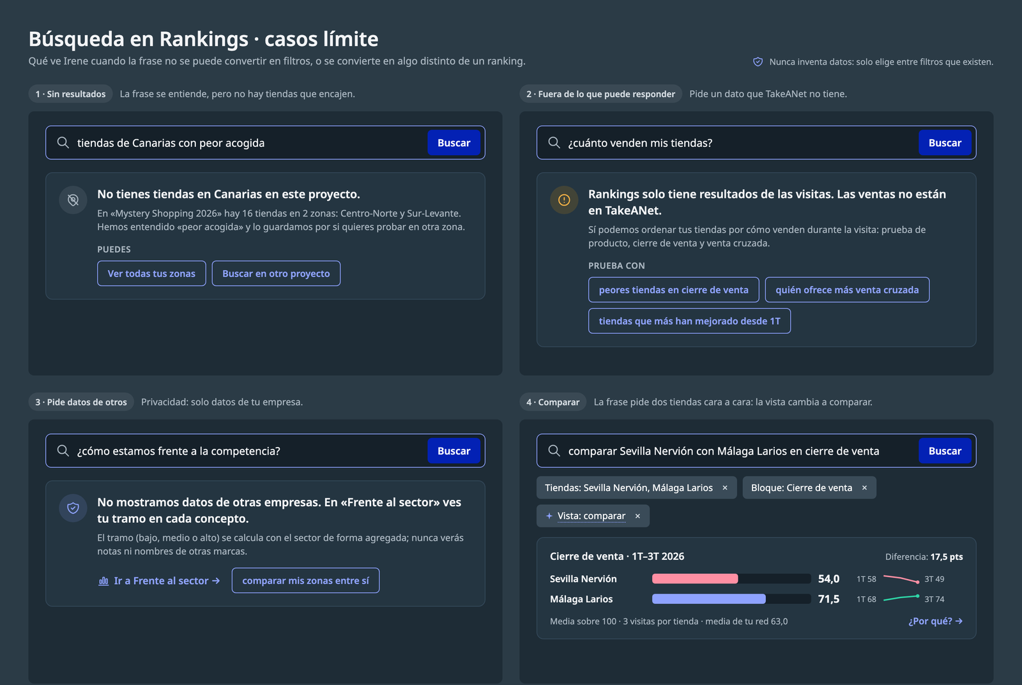This screenshot has height=685, width=1022.
Task: Click the sparkle icon on 'Vista: comparar' chip
Action: [x=549, y=516]
